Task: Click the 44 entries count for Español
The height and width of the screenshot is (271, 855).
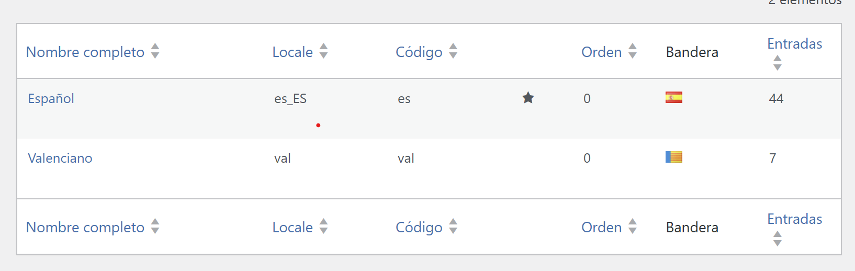Action: (776, 98)
